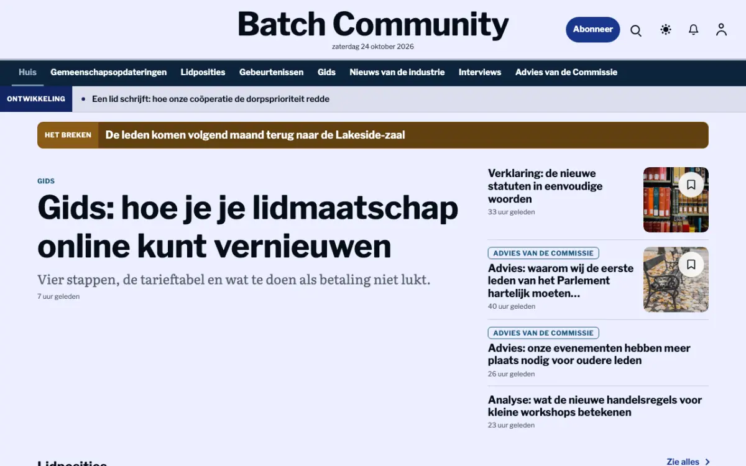Open Gids nav item
The width and height of the screenshot is (746, 466).
pyautogui.click(x=326, y=72)
